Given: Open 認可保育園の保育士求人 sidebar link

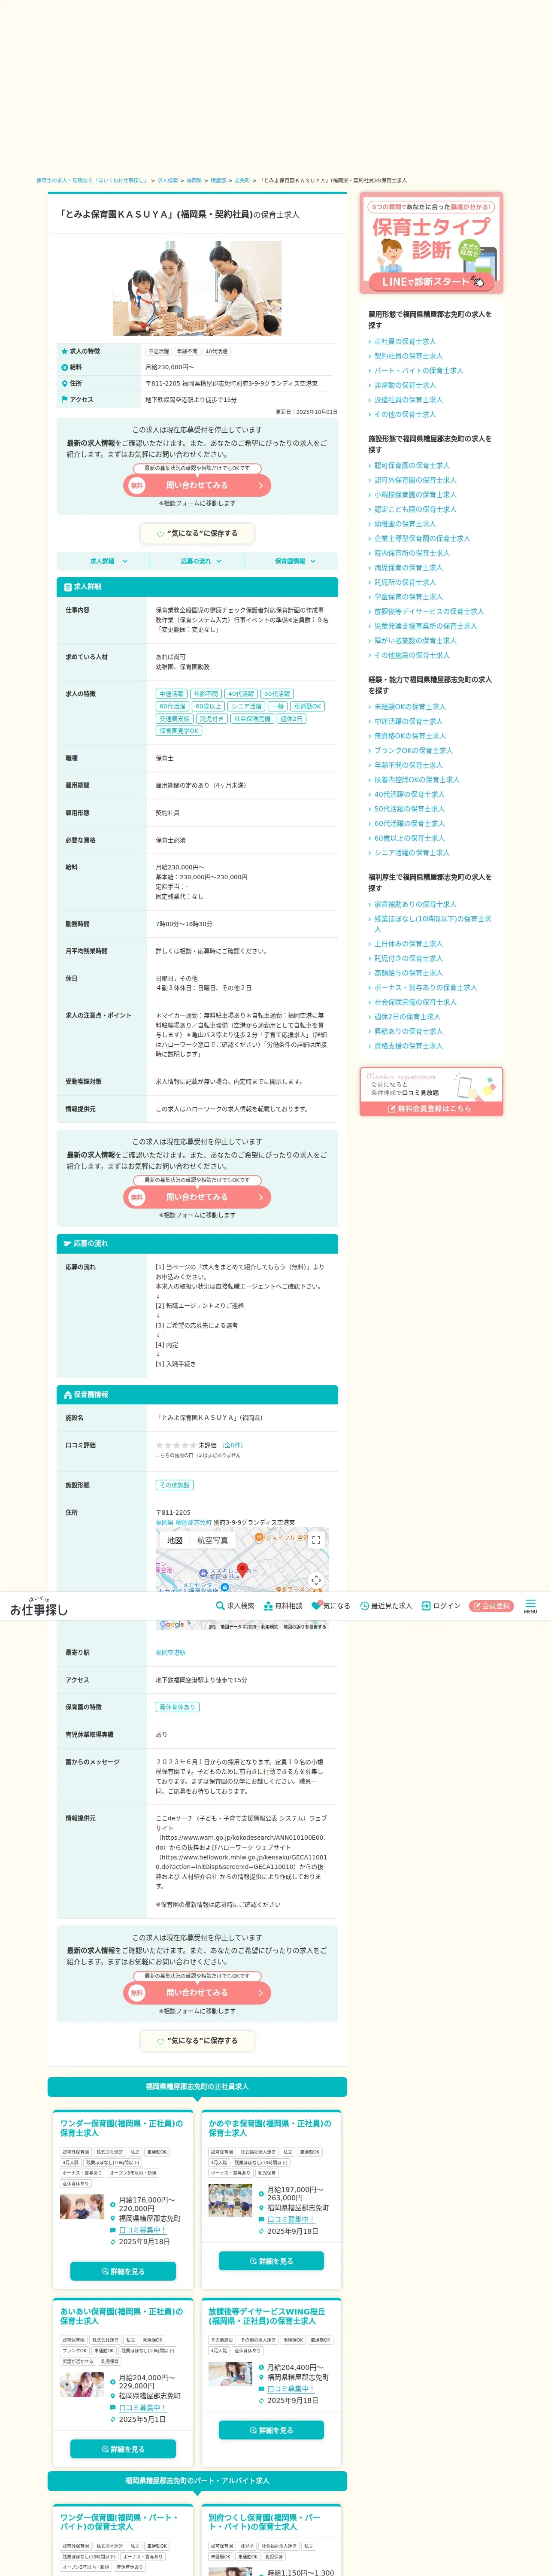Looking at the screenshot, I should click(x=412, y=465).
